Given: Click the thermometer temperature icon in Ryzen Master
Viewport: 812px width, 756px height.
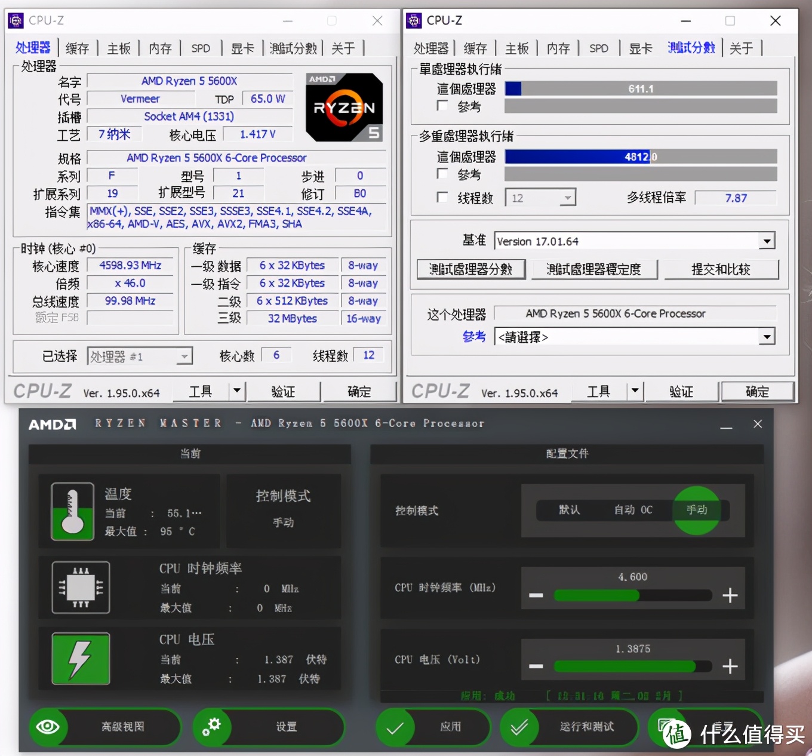Looking at the screenshot, I should point(72,511).
